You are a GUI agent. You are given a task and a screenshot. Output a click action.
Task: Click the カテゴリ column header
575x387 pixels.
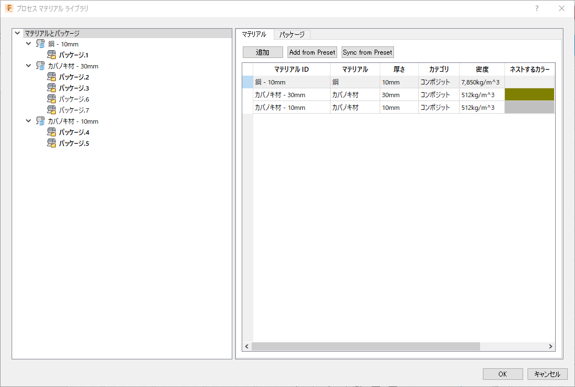[439, 70]
